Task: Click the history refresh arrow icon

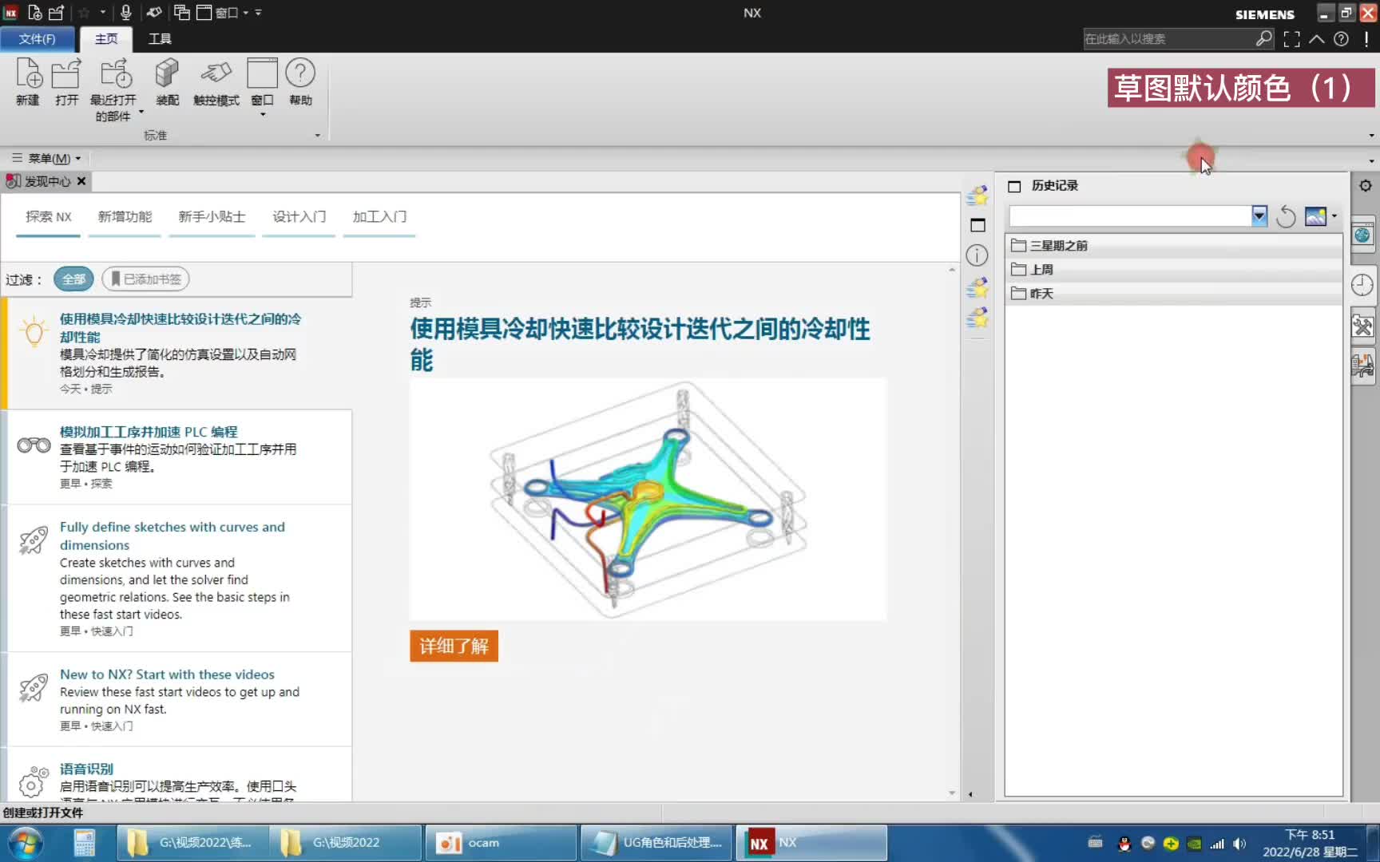Action: [x=1286, y=215]
